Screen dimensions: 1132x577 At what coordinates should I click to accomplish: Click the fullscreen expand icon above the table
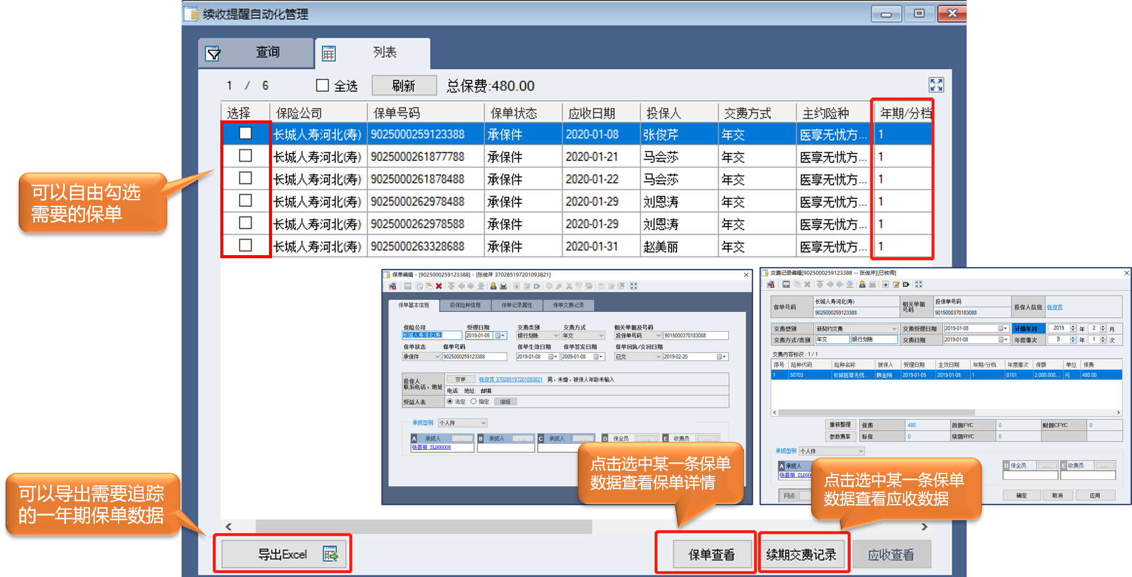(936, 85)
